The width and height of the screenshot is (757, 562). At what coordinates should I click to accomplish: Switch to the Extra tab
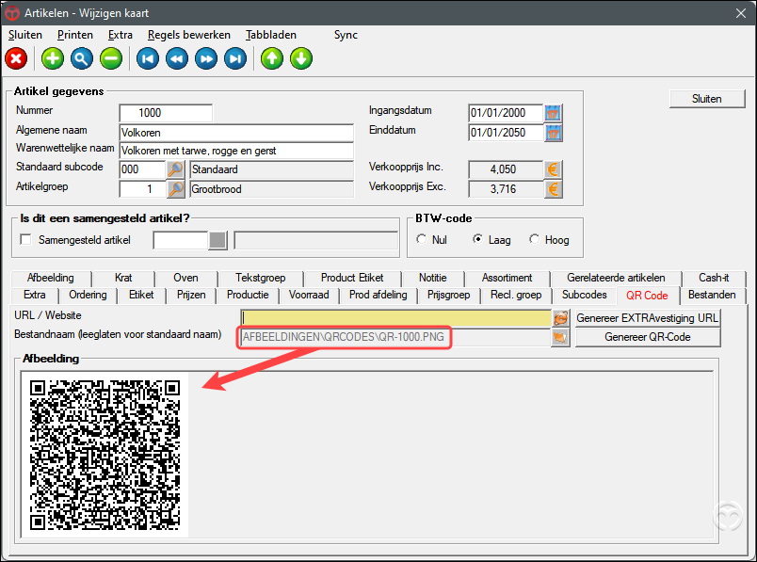(x=34, y=295)
